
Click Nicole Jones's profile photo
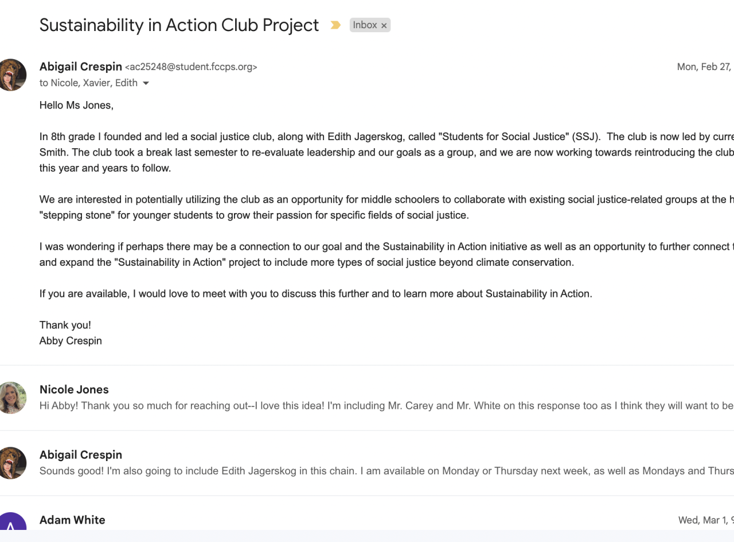click(11, 397)
